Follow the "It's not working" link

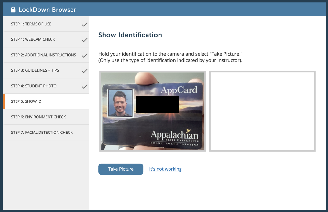165,169
